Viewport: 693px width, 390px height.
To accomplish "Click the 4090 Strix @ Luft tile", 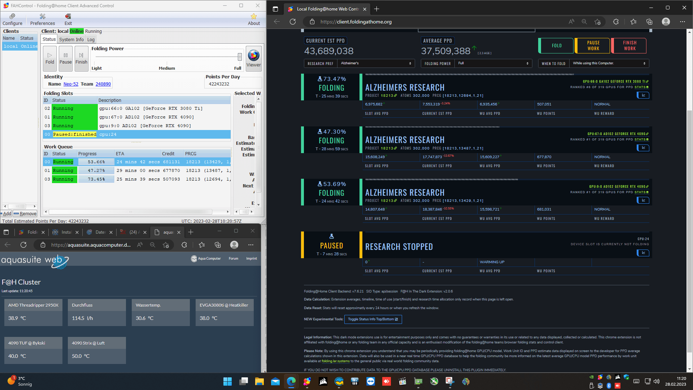I will click(97, 350).
